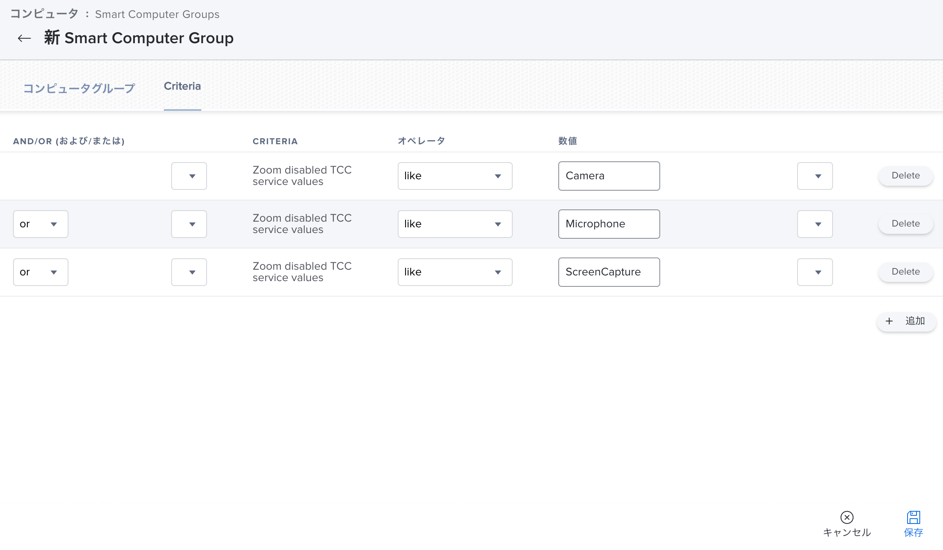Viewport: 943px width, 550px height.
Task: Delete the Microphone criteria row
Action: 906,224
